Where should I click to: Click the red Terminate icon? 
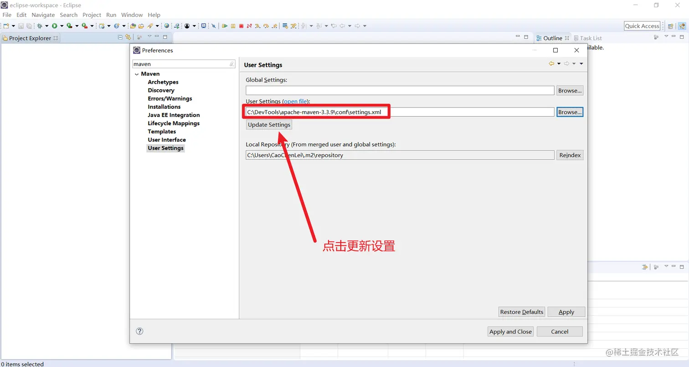point(241,26)
